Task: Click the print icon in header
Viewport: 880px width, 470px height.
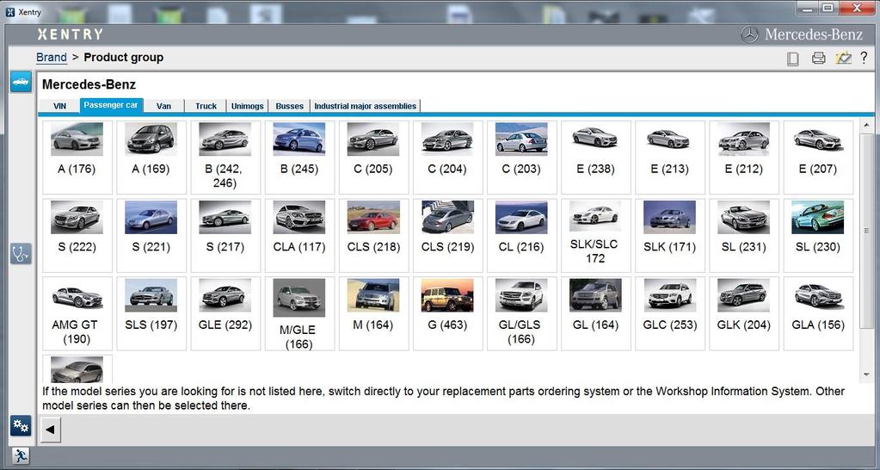Action: pyautogui.click(x=819, y=58)
